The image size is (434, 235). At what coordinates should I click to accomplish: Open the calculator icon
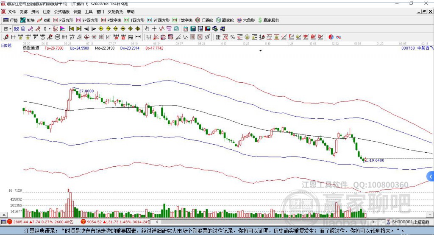193,29
